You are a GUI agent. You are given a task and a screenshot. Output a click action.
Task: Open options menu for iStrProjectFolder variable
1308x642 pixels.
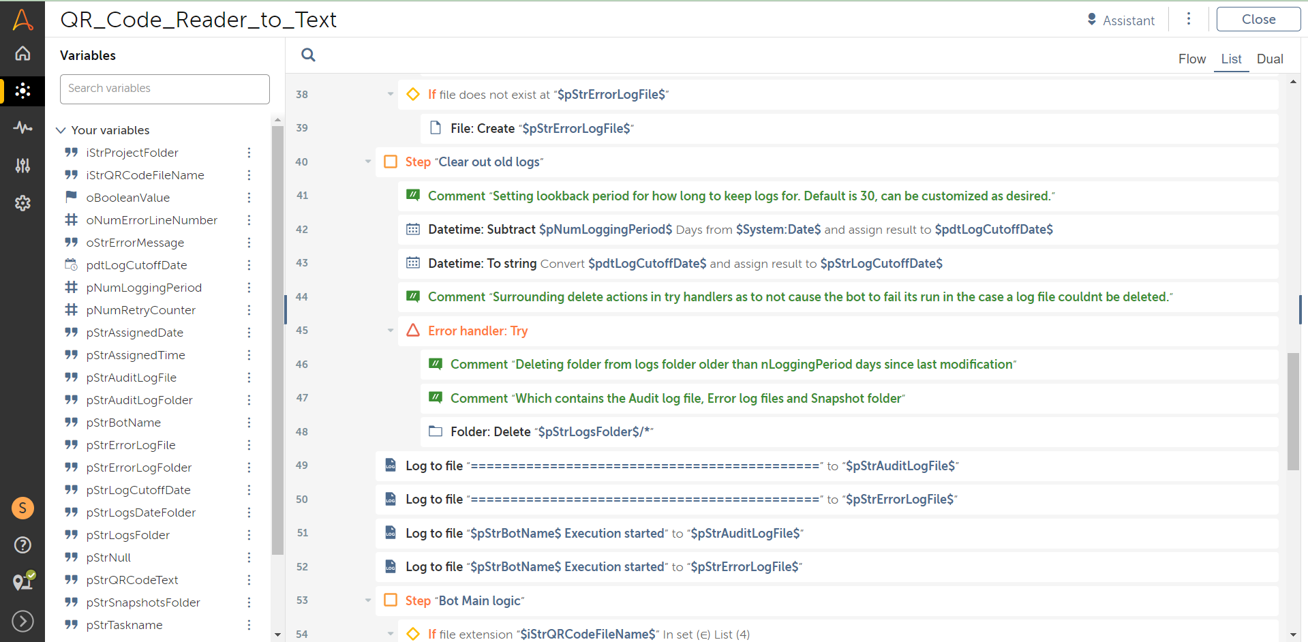point(249,153)
